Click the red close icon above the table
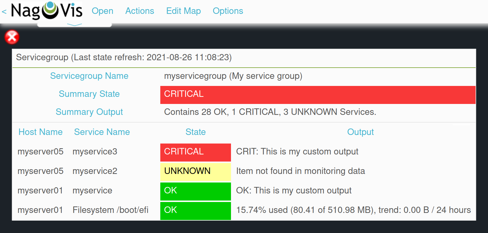 12,37
